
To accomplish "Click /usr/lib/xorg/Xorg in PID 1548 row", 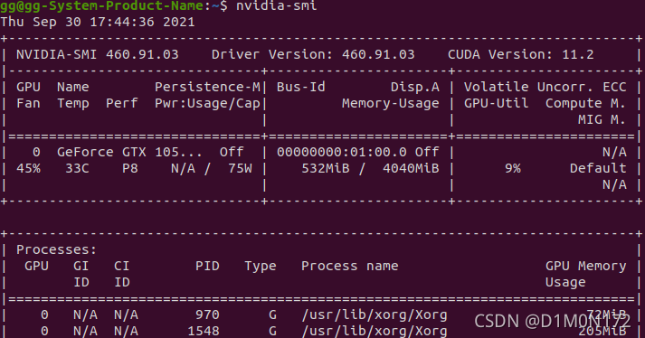I will click(x=375, y=331).
